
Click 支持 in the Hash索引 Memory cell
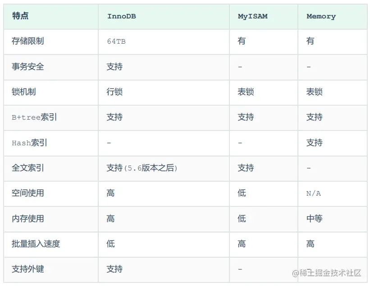(314, 143)
